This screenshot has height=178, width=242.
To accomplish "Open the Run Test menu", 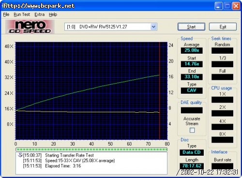I will pyautogui.click(x=22, y=15).
